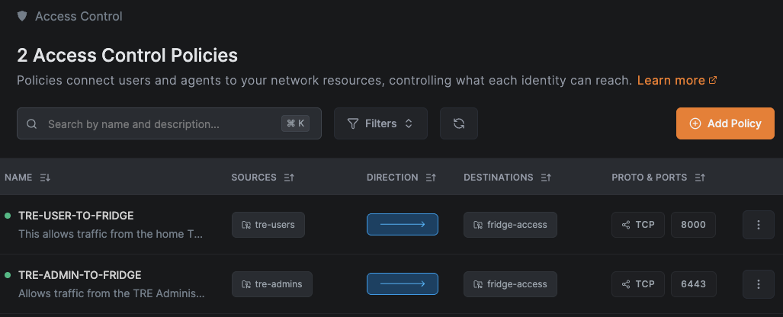Click the TCP badge in TRE-ADMIN-TO-FRIDGE row

[x=638, y=284]
